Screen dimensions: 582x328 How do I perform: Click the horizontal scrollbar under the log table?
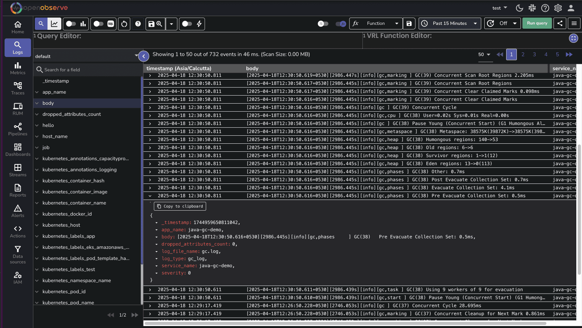pos(345,323)
